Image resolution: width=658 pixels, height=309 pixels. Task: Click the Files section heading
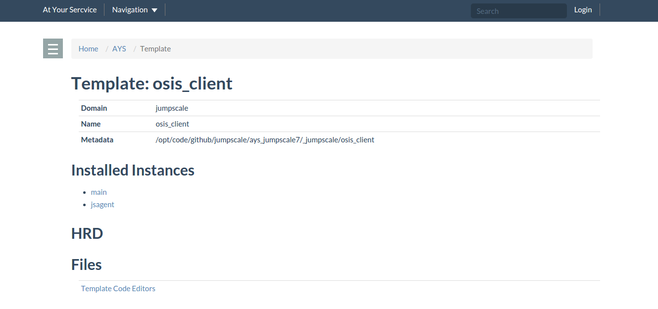(87, 265)
